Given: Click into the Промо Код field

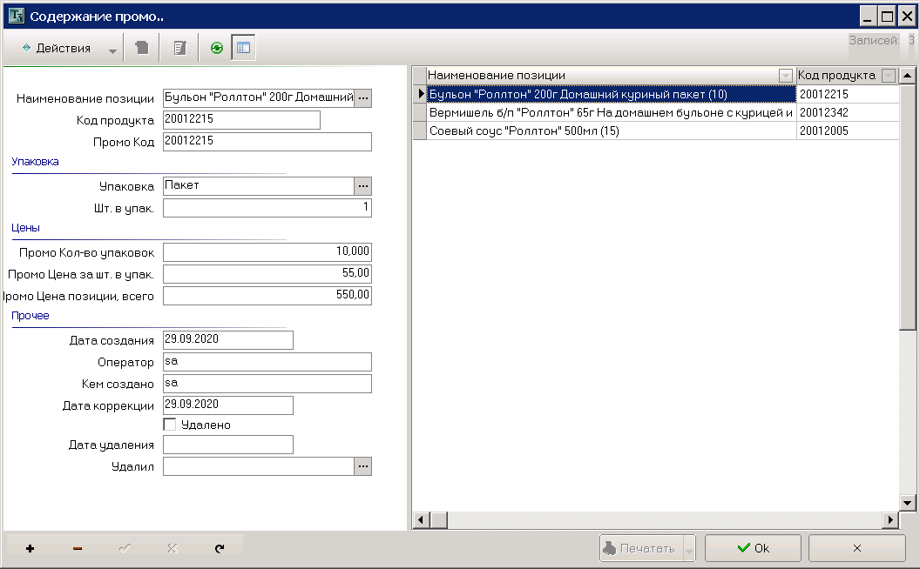Looking at the screenshot, I should (267, 141).
